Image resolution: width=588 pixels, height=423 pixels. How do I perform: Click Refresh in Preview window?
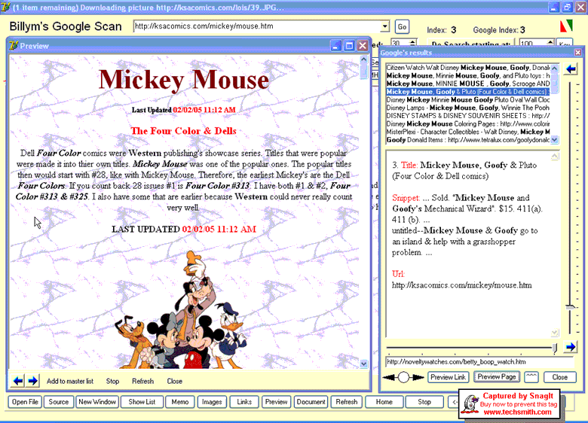(x=143, y=381)
